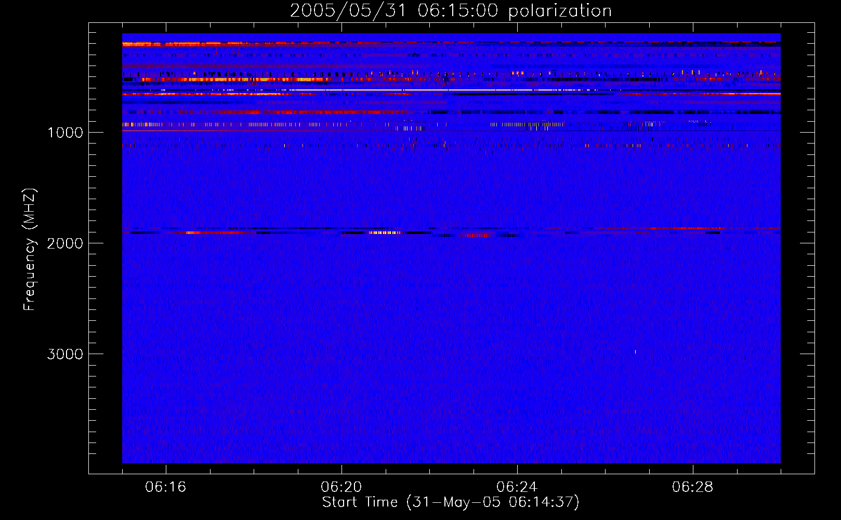This screenshot has width=841, height=520.
Task: Click the 06:20 time tick label
Action: pyautogui.click(x=341, y=487)
